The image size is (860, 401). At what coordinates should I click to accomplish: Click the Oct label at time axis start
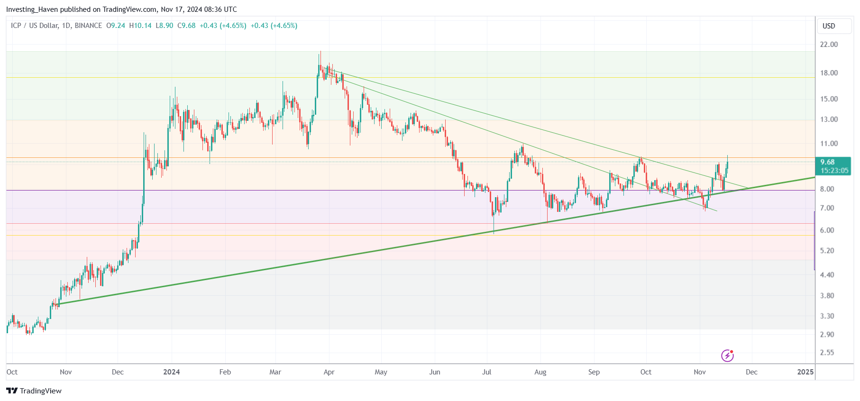(12, 372)
